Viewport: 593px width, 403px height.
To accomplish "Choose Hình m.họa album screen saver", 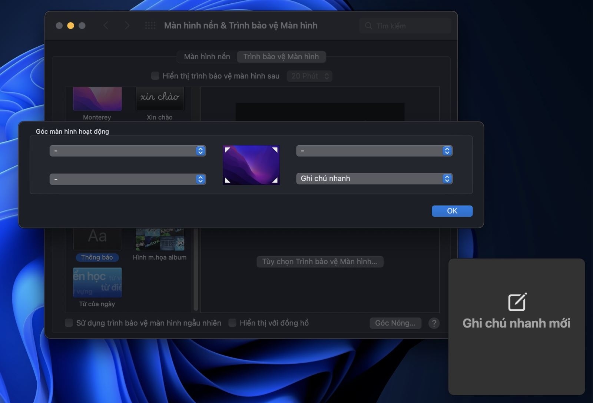I will (160, 239).
